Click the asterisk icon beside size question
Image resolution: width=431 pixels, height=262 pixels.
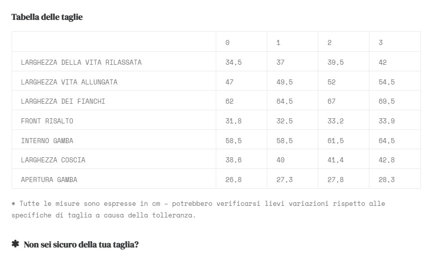[15, 244]
